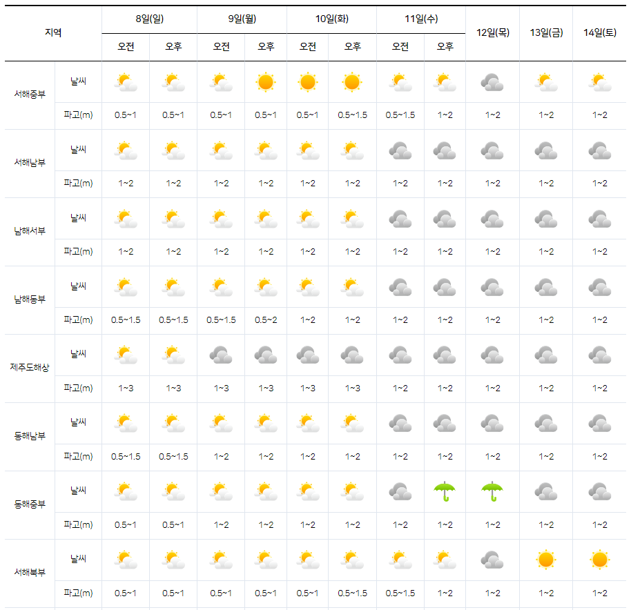This screenshot has height=610, width=631.
Task: Click 서해북부 partly cloudy icon for 11일 오전
Action: point(400,560)
